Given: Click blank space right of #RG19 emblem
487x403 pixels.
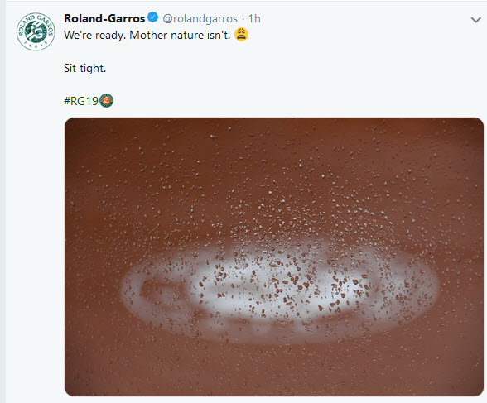Looking at the screenshot, I should [280, 101].
